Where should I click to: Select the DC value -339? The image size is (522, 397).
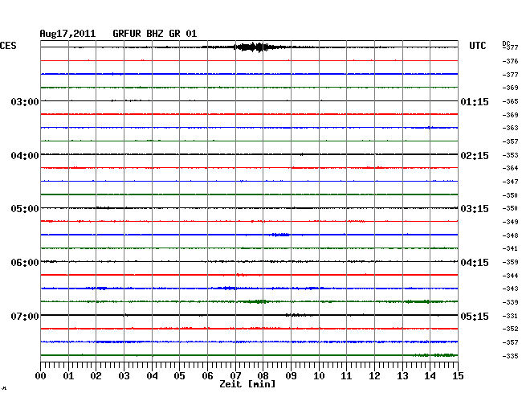(510, 302)
